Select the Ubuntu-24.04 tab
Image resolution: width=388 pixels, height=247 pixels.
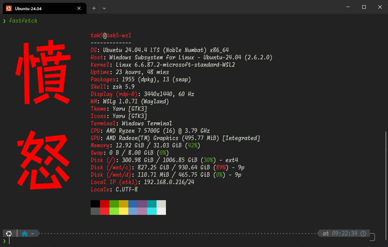(45, 8)
